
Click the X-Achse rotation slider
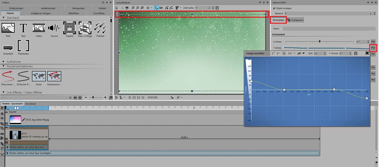point(319,42)
